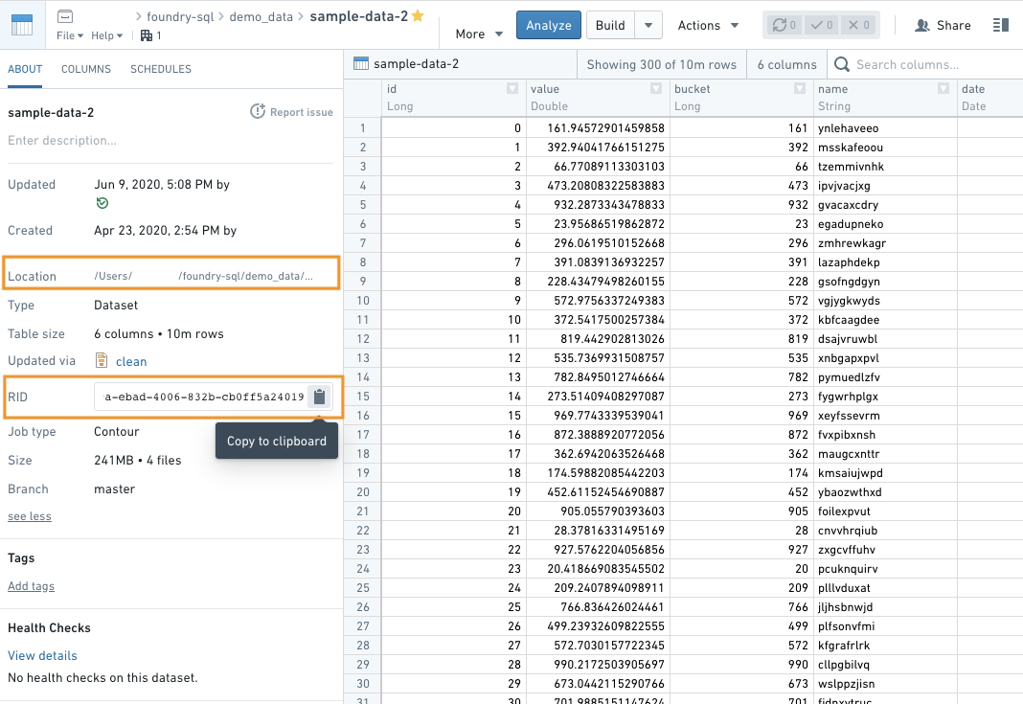
Task: Open the id column dropdown
Action: [512, 89]
